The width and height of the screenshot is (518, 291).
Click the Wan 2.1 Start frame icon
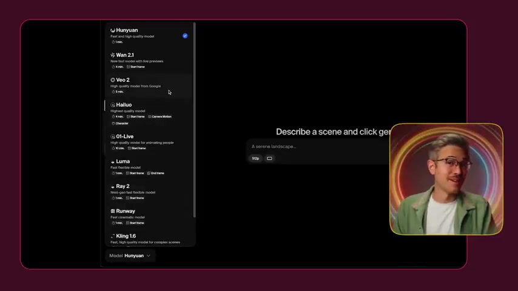[128, 67]
